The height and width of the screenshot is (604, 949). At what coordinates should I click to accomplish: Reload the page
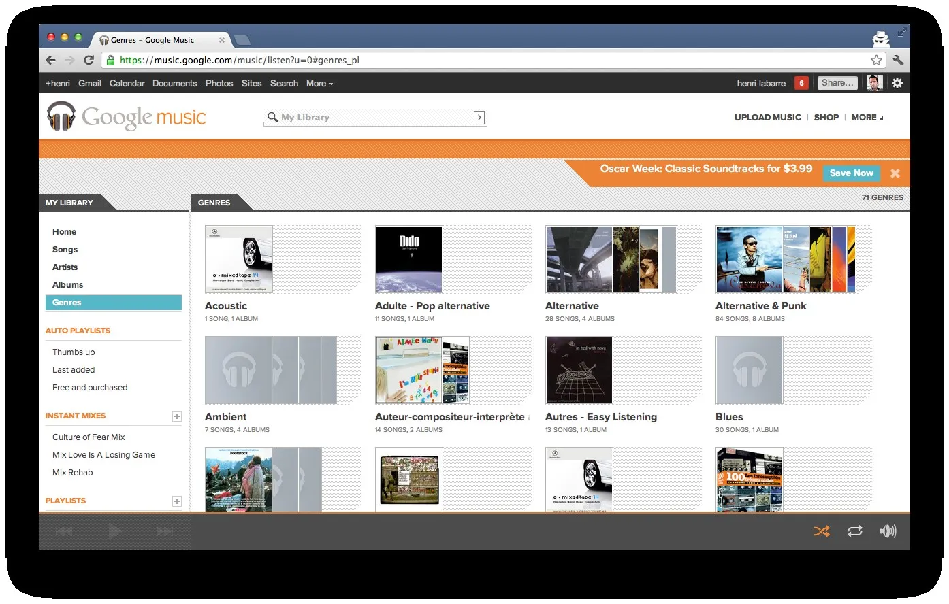(x=89, y=60)
